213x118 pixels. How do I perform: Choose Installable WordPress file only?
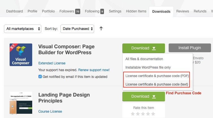pyautogui.click(x=148, y=67)
